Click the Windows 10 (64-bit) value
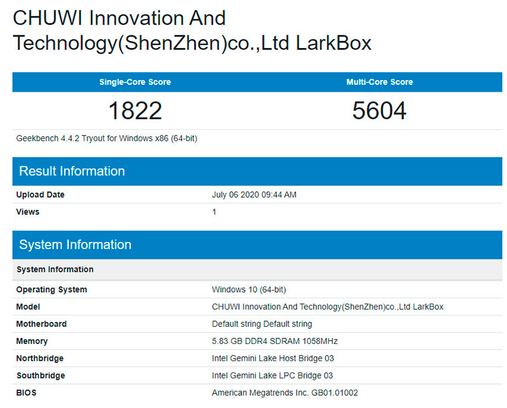Screen dimensions: 507x408 [248, 290]
